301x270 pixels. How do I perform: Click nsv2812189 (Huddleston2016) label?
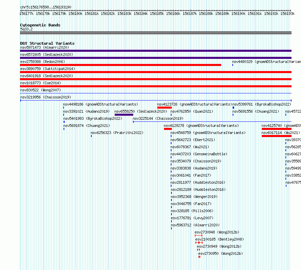(198, 189)
